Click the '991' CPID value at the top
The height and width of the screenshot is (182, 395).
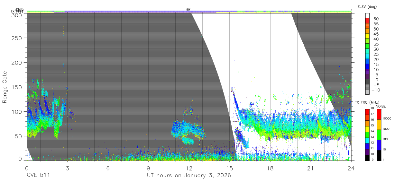pos(189,10)
